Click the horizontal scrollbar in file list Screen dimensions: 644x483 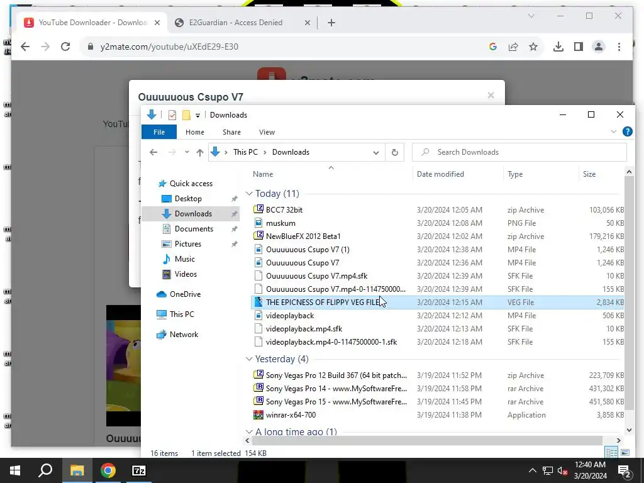pyautogui.click(x=427, y=440)
